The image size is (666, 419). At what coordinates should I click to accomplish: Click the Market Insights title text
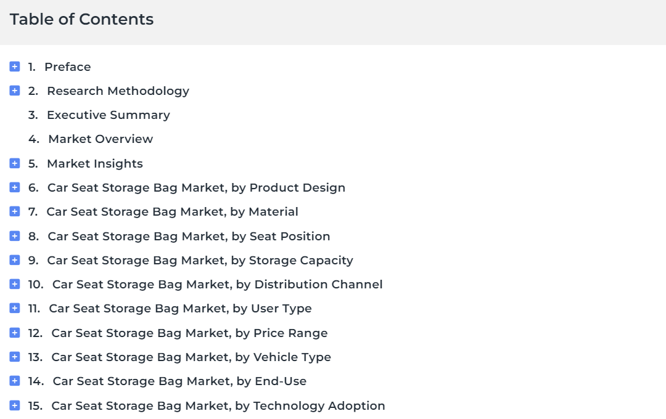pyautogui.click(x=95, y=163)
